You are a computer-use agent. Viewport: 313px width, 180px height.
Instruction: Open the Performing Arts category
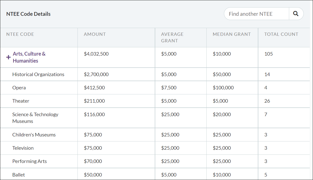[29, 161]
